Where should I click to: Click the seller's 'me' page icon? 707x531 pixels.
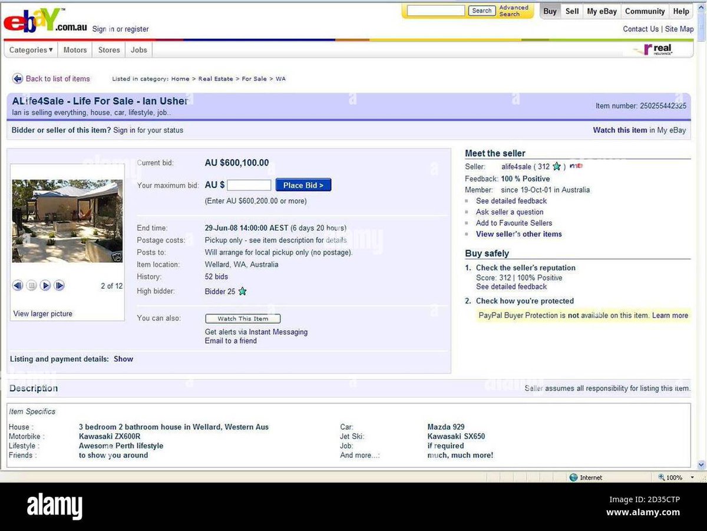pos(576,166)
